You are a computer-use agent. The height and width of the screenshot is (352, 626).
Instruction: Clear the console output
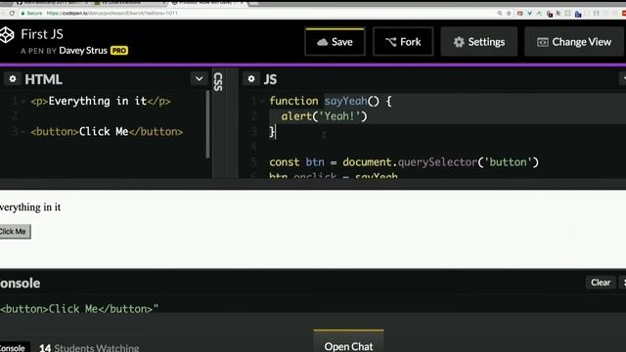(601, 283)
